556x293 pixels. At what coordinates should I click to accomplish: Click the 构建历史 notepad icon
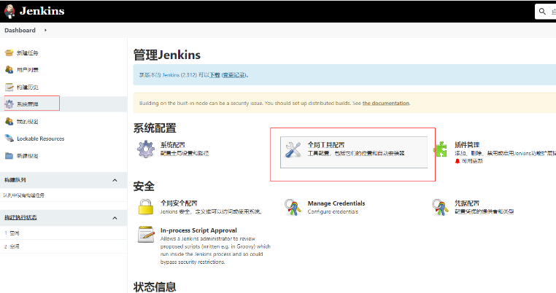click(9, 87)
